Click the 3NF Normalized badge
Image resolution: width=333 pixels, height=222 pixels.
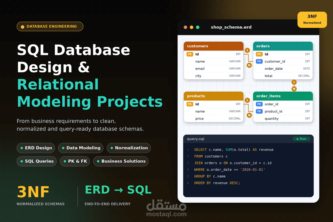coord(312,20)
